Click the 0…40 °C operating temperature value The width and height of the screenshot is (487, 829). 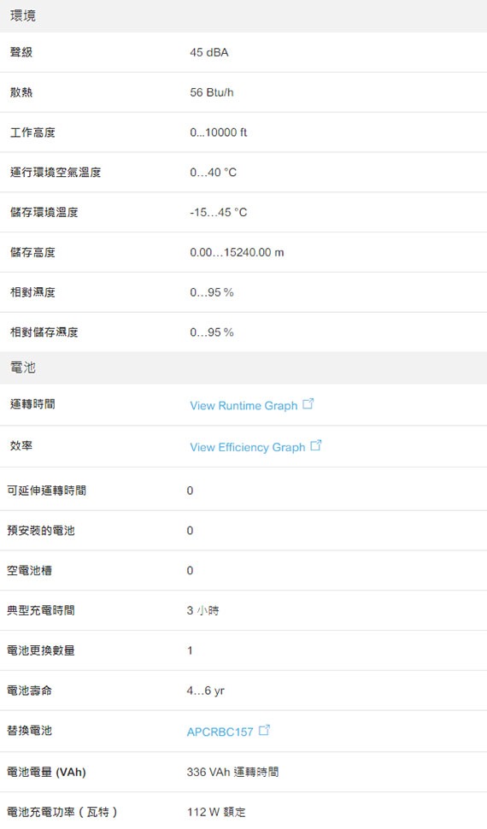tap(213, 173)
